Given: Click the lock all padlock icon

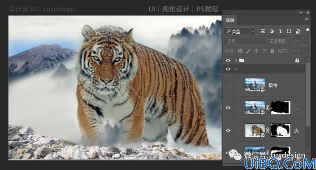Looking at the screenshot, I should (272, 51).
